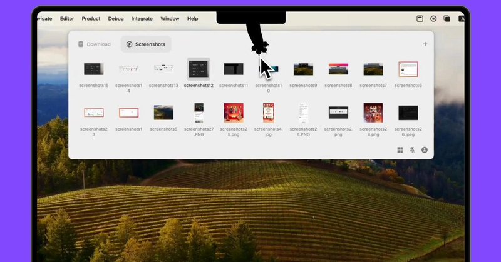501x262 pixels.
Task: Open the Window menu
Action: 170,19
